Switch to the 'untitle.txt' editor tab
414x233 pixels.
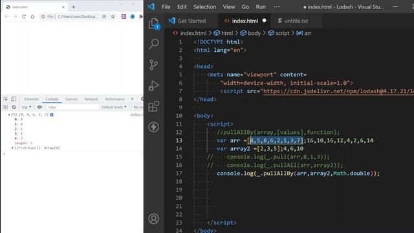[296, 21]
